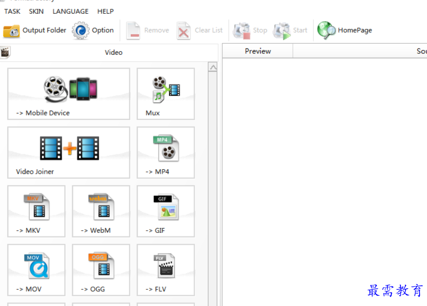Click the Stop task icon

242,31
